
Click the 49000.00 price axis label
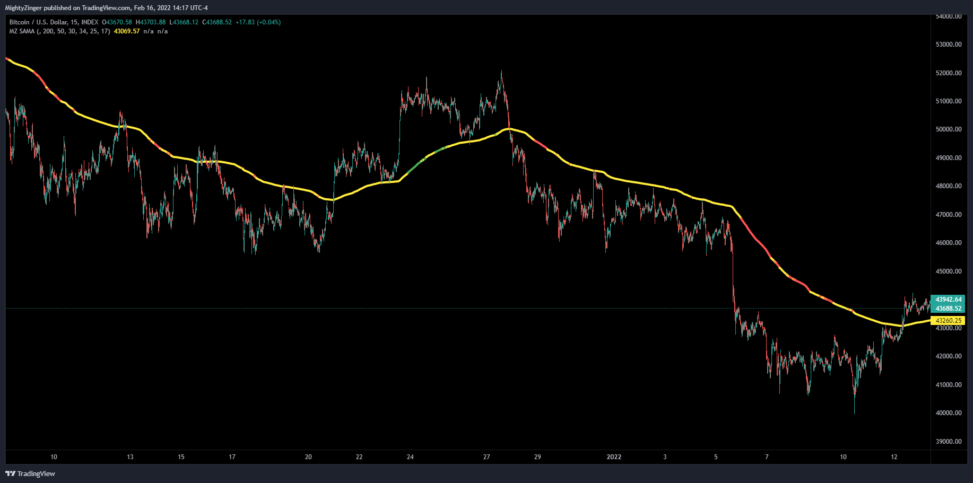point(949,158)
